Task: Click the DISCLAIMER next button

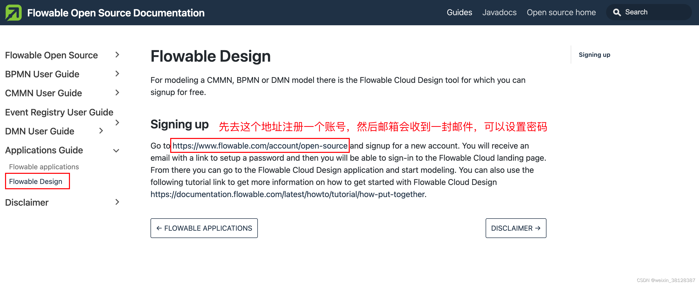Action: tap(516, 228)
